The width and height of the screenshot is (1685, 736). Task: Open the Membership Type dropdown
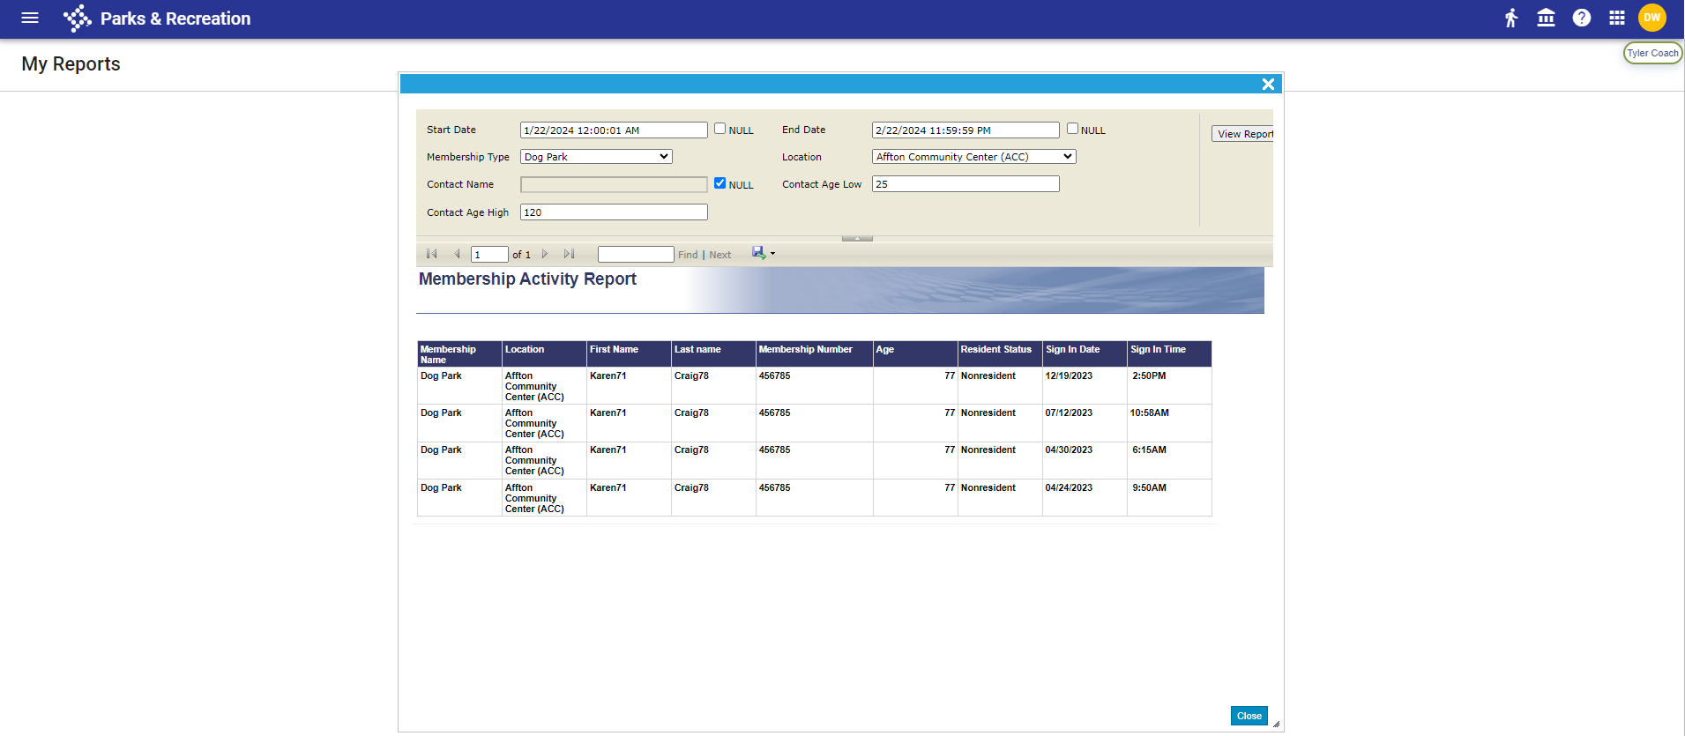pyautogui.click(x=596, y=157)
